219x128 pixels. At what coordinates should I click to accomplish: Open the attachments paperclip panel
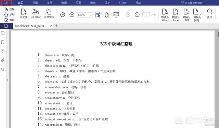[x=3, y=60]
